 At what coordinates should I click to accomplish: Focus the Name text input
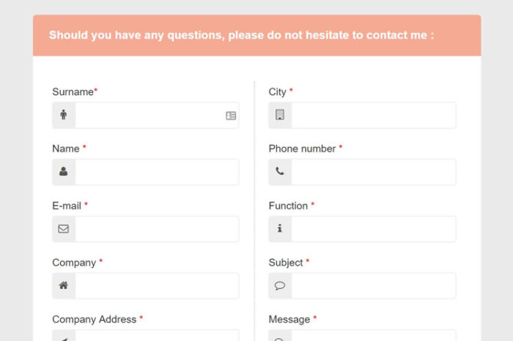coord(157,172)
